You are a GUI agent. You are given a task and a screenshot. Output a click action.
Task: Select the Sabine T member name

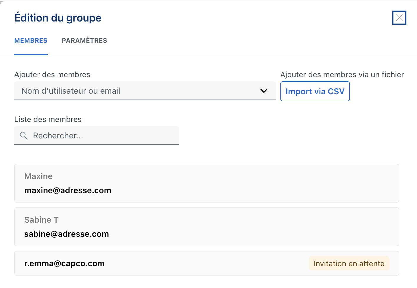click(41, 220)
